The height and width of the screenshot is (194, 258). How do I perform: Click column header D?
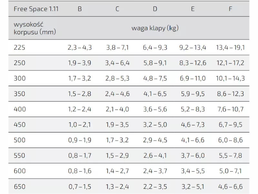(155, 9)
